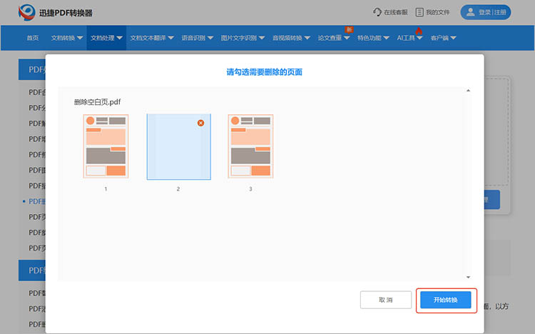Open the 论文查重 menu item
Image resolution: width=535 pixels, height=334 pixels.
point(334,38)
